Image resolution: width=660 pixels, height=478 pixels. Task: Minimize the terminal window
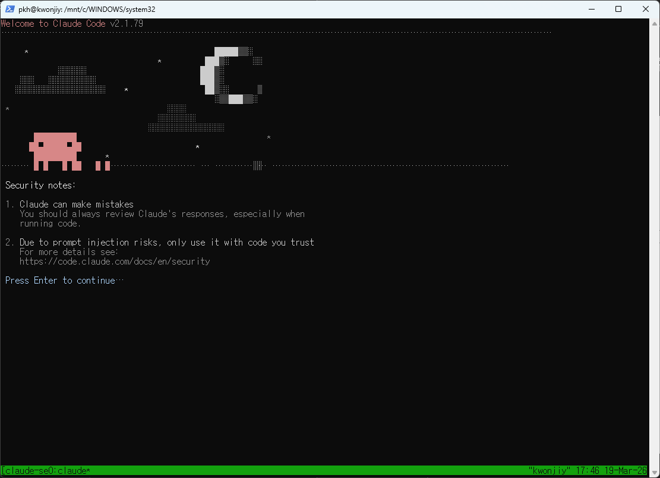point(592,9)
